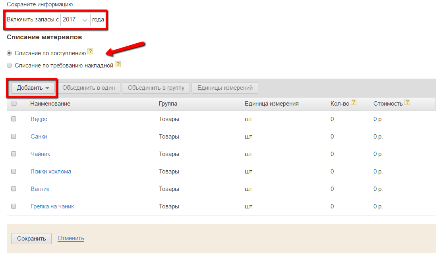
Task: Check the box for Грелка на чаник row
Action: pos(14,206)
